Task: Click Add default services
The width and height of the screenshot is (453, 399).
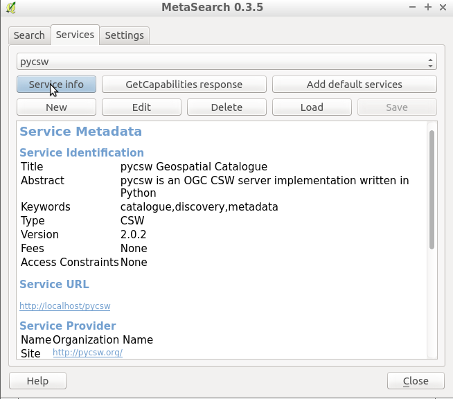Action: pos(355,85)
